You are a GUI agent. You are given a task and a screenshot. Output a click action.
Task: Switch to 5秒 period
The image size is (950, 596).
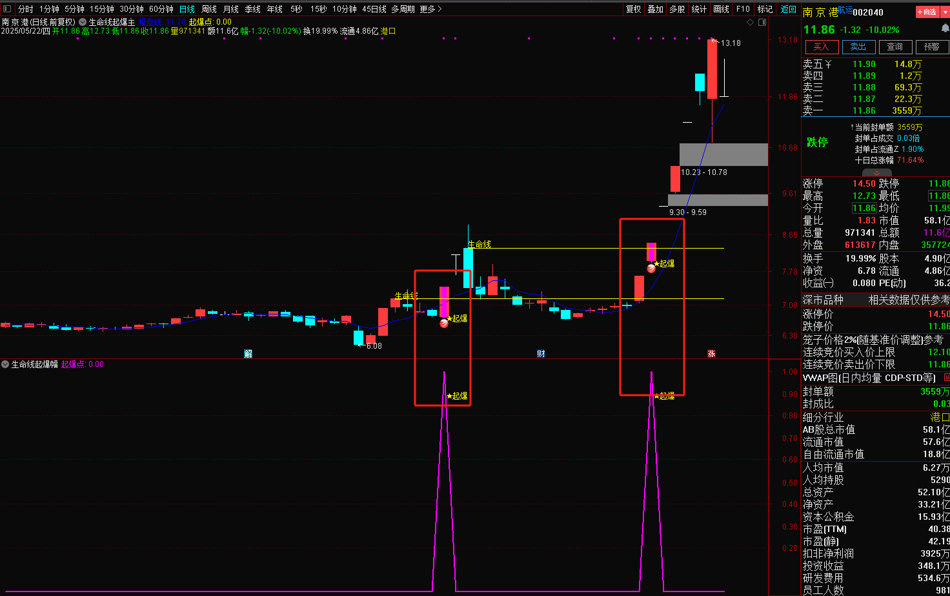pos(296,9)
